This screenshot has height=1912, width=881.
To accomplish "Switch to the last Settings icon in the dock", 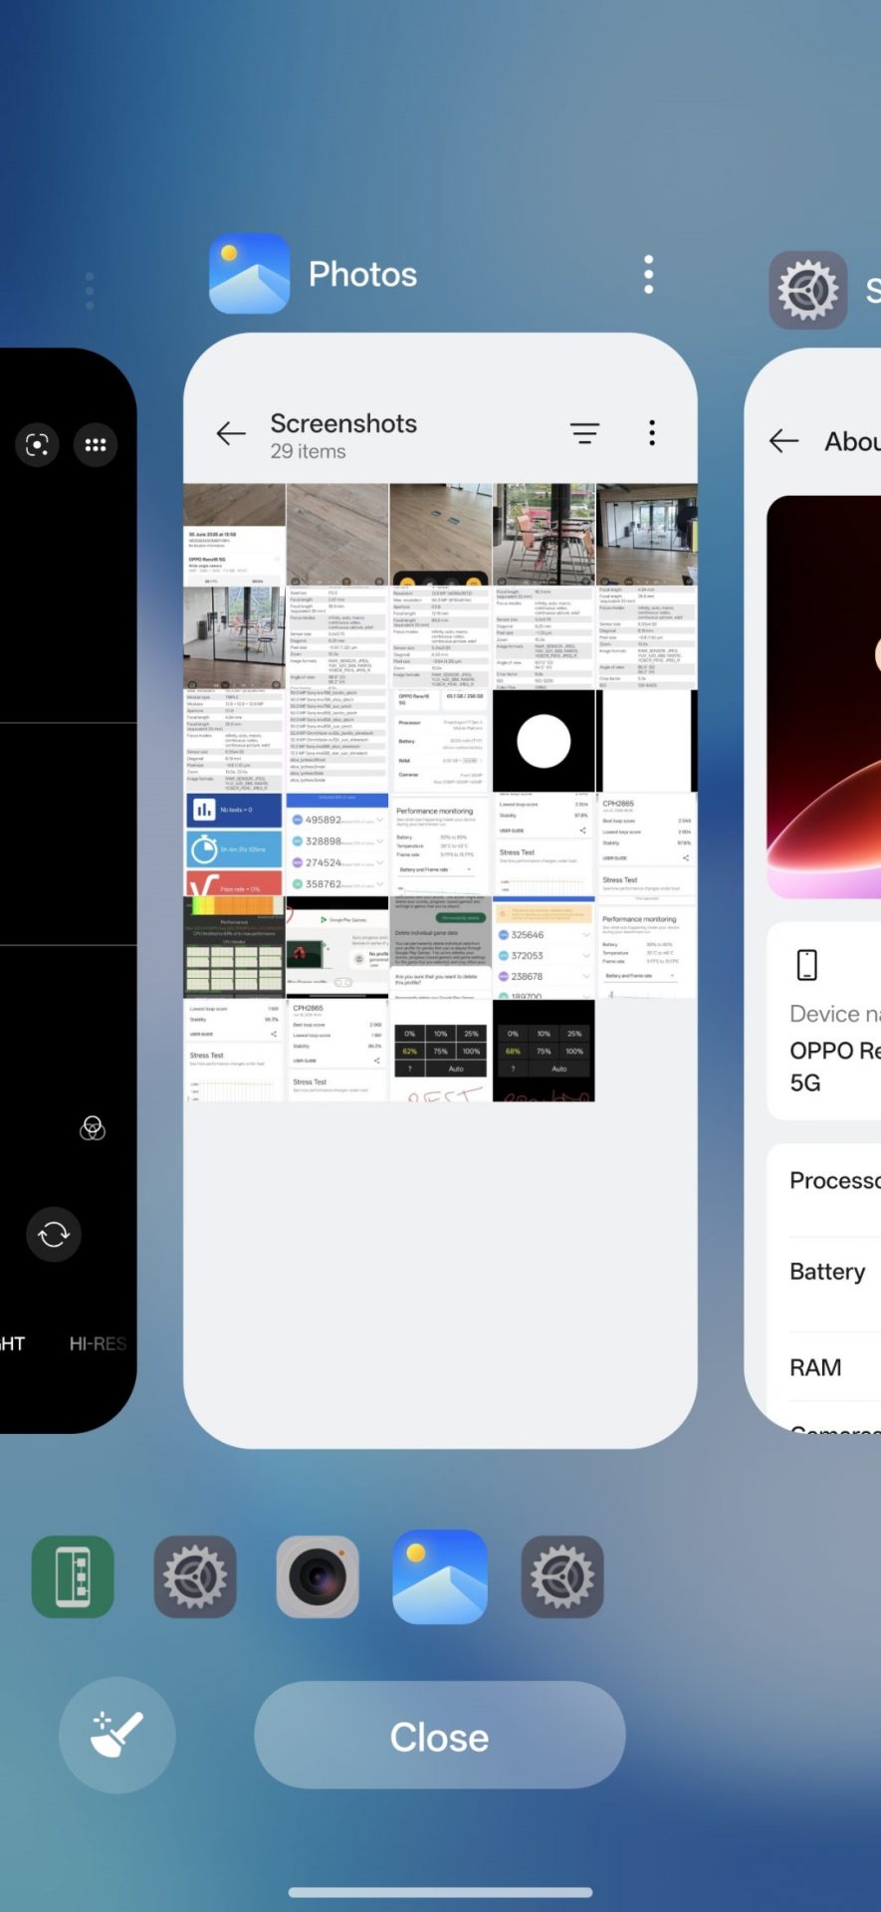I will (562, 1576).
